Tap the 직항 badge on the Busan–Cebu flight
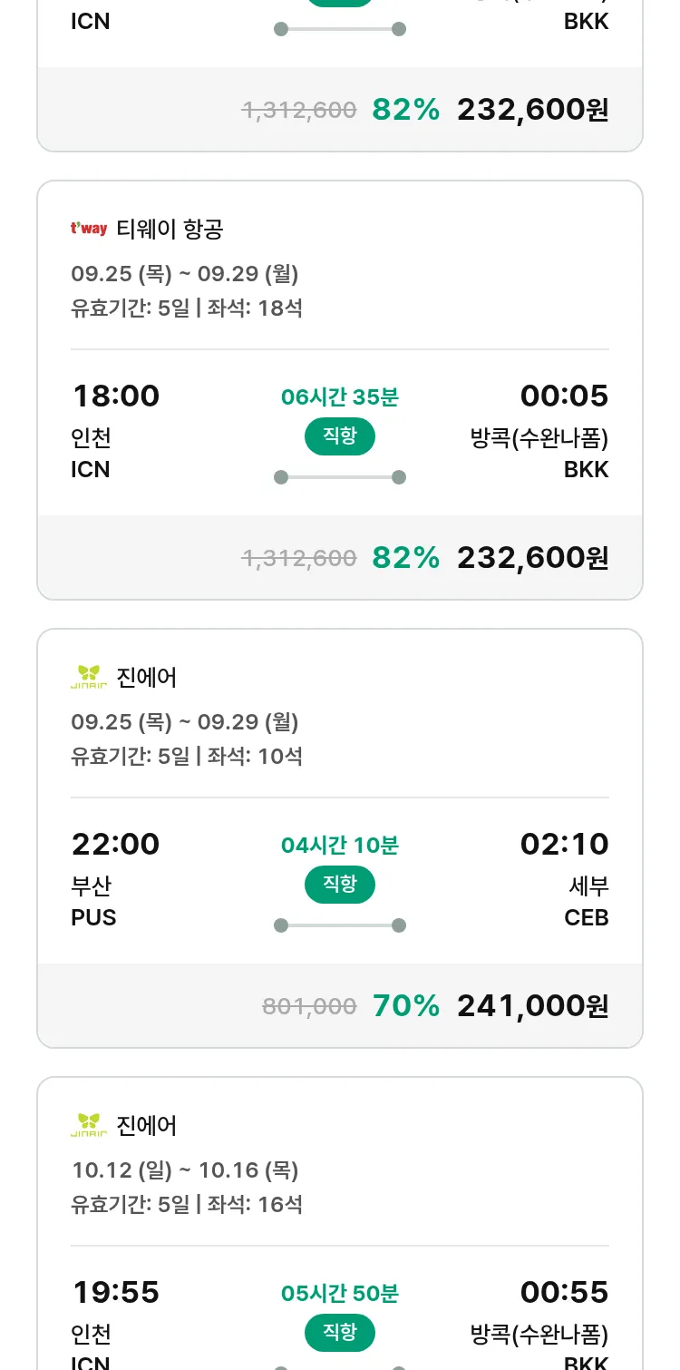The width and height of the screenshot is (680, 1370). tap(340, 885)
